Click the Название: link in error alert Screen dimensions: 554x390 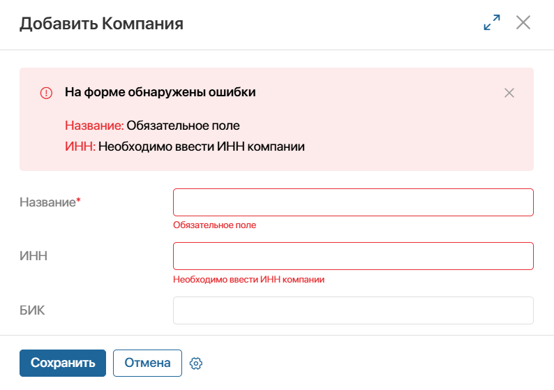pos(94,126)
